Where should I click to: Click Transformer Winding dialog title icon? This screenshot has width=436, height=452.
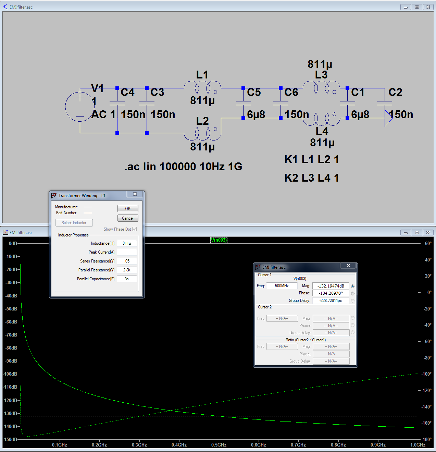(x=54, y=196)
